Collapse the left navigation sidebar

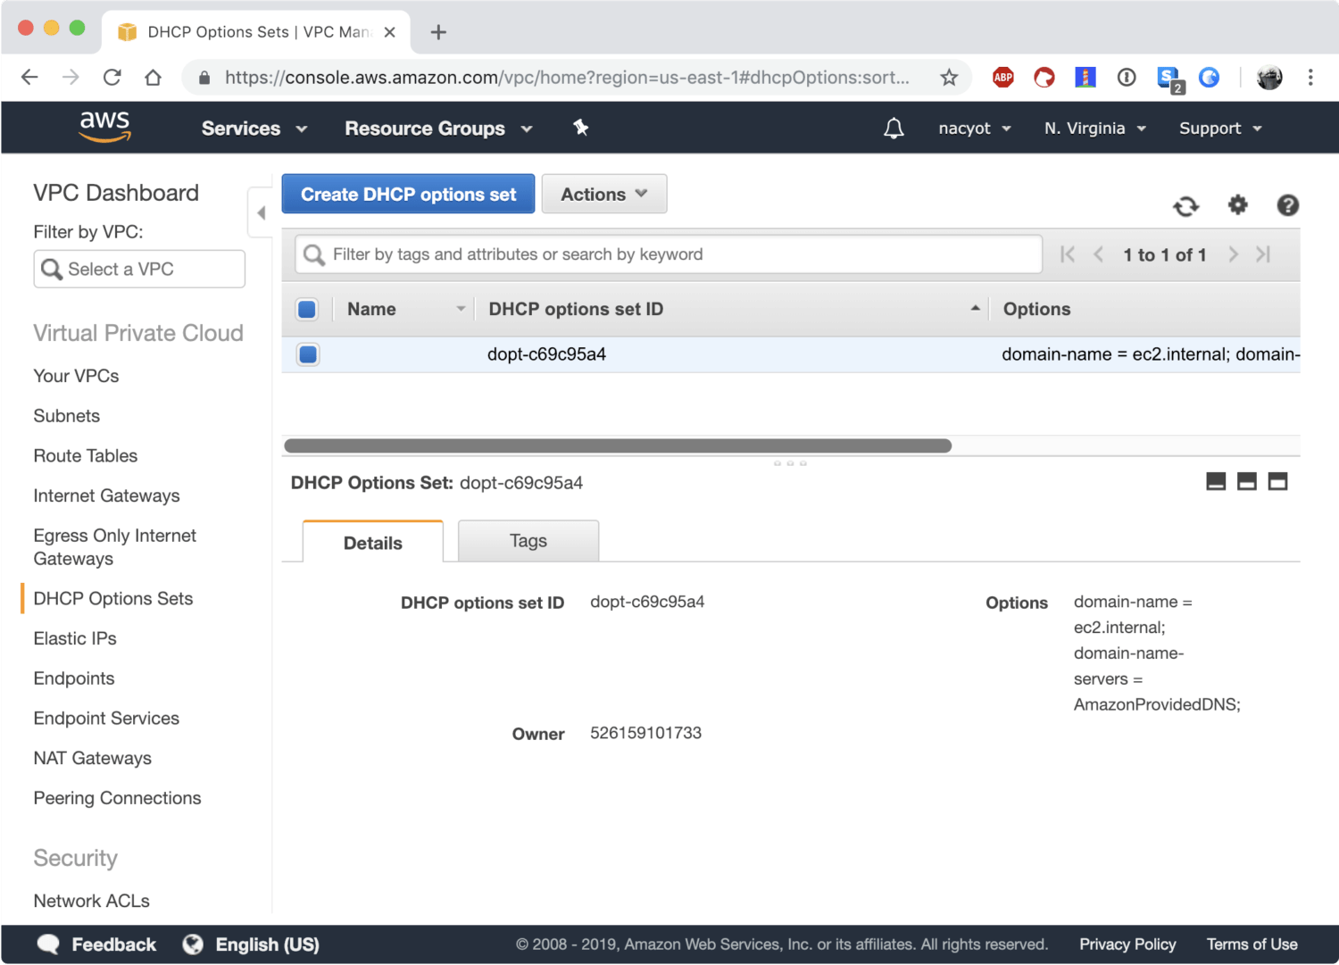[x=261, y=213]
